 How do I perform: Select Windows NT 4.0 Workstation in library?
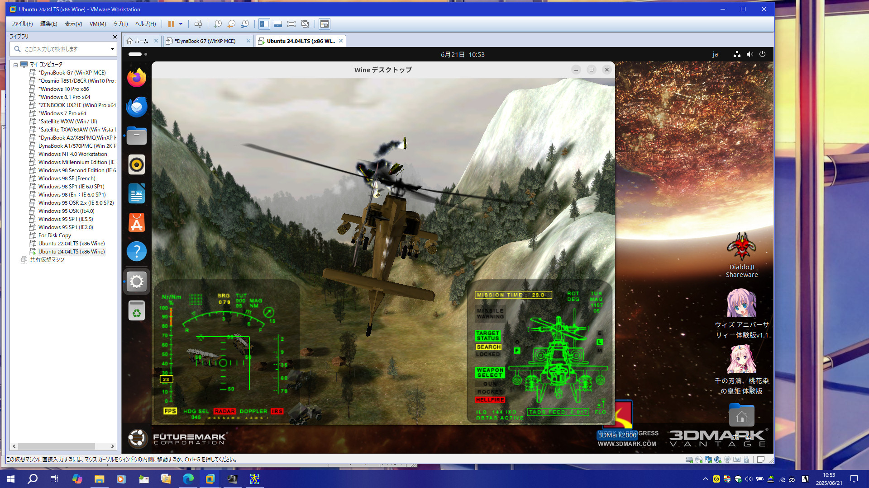(72, 154)
